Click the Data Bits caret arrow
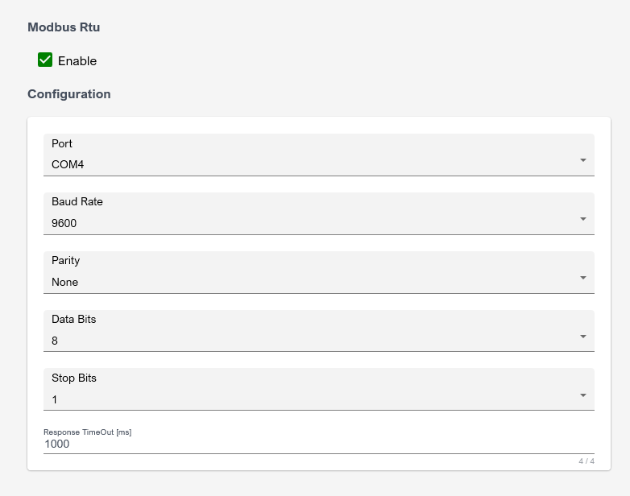The image size is (630, 496). pyautogui.click(x=582, y=337)
